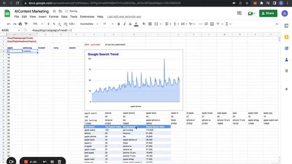Stop the recording with the red square
Viewport: 292px width, 164px height.
[x=26, y=162]
